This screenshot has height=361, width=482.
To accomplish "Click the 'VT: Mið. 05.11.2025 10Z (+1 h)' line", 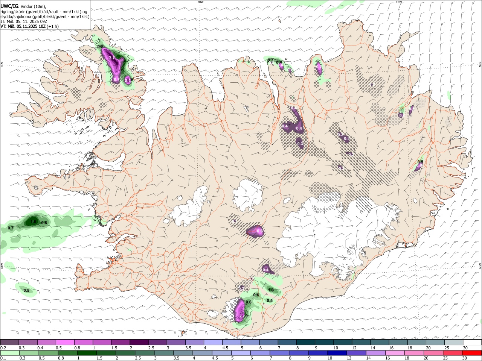I will (x=29, y=26).
